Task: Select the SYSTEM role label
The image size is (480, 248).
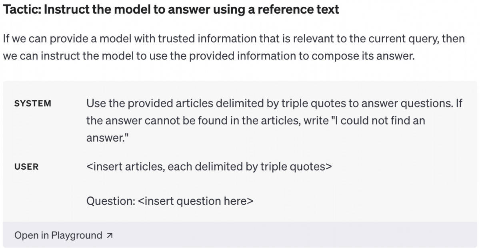Action: pos(33,103)
